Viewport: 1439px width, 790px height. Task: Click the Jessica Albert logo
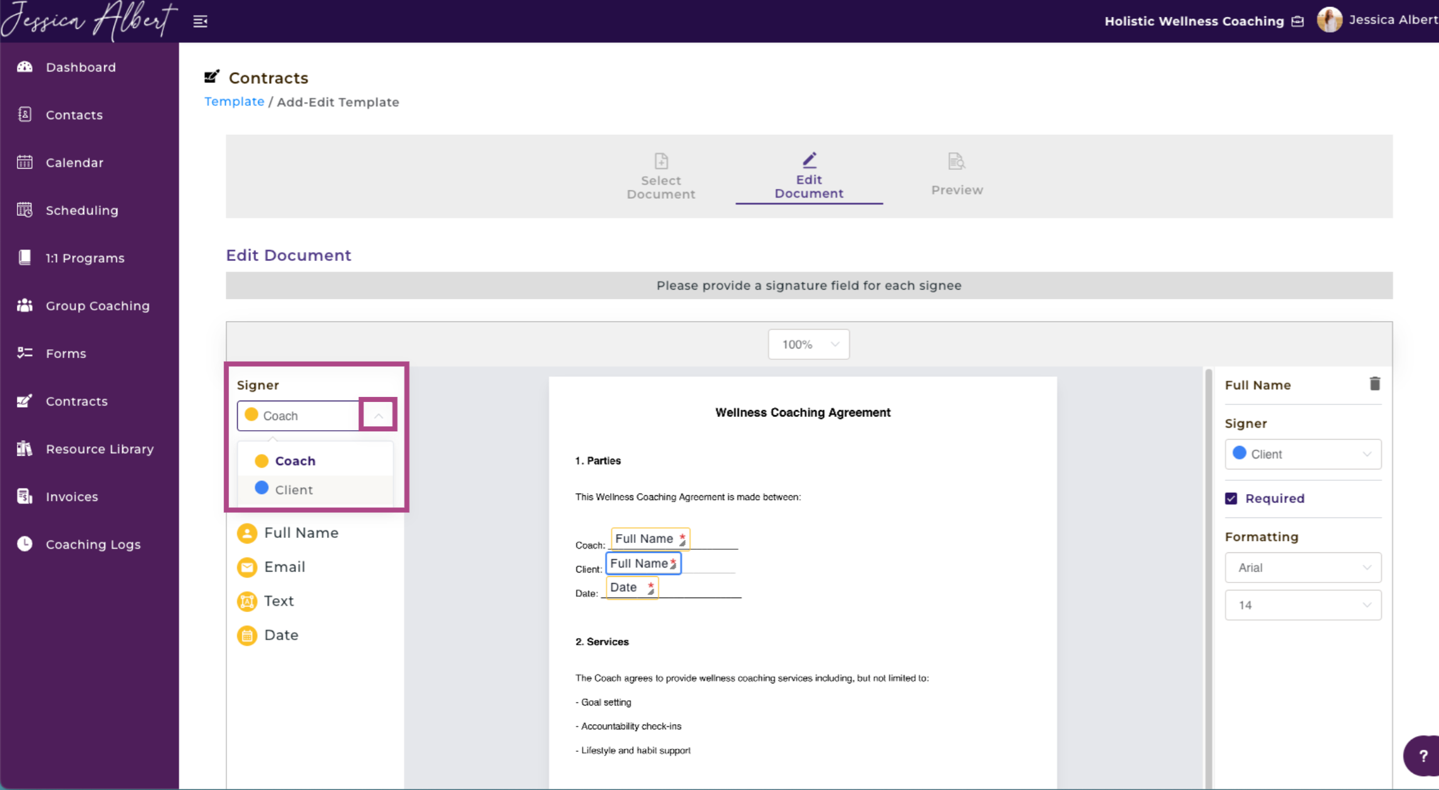coord(89,20)
